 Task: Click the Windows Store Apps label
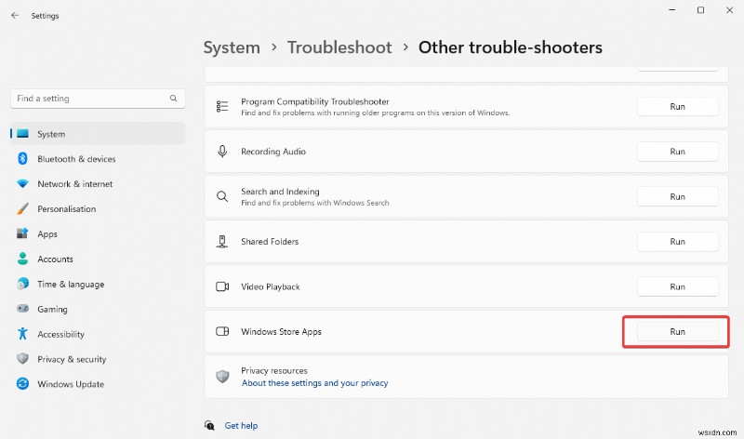coord(281,332)
